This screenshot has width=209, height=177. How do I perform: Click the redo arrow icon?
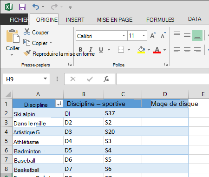pos(54,7)
